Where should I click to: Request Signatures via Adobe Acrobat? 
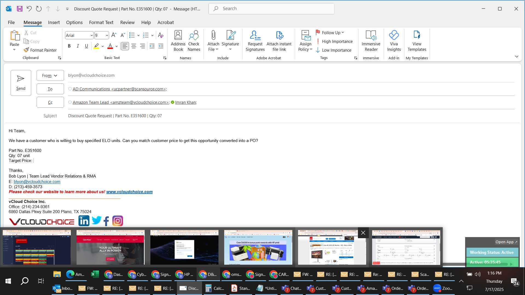[255, 41]
